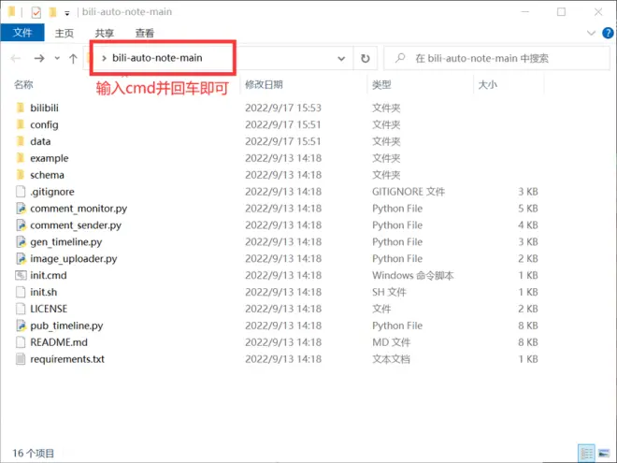Click the comment_monitor.py file name
617x463 pixels.
coord(79,209)
